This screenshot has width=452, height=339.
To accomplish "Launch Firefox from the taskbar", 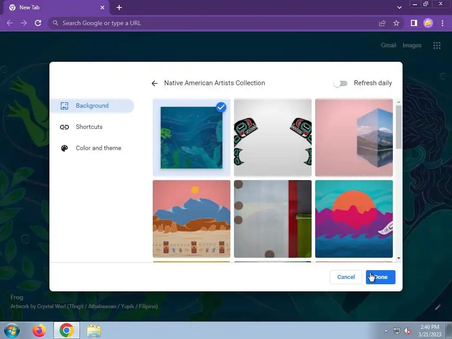I will click(x=39, y=330).
